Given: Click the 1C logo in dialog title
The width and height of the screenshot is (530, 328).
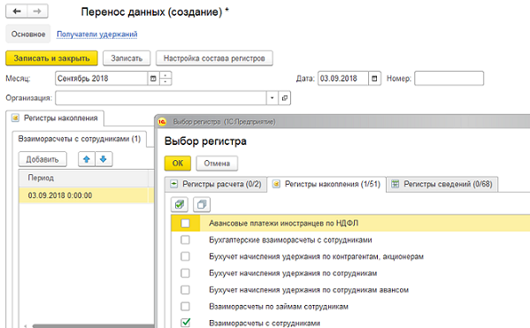Looking at the screenshot, I should [x=162, y=122].
